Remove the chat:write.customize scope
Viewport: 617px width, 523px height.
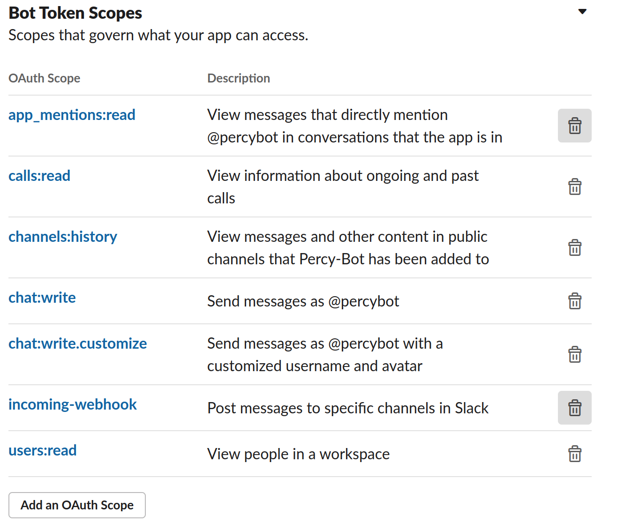(574, 354)
